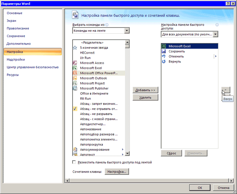This screenshot has width=237, height=194.
Task: Move selected item up with Вверх arrow
Action: (226, 90)
